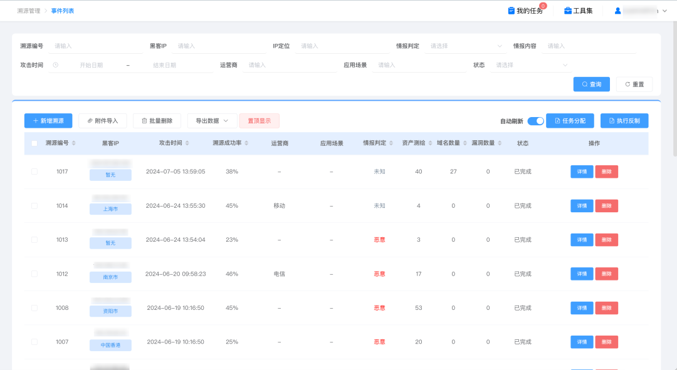Sort by 漏洞数量 column arrows
This screenshot has width=677, height=370.
point(500,143)
